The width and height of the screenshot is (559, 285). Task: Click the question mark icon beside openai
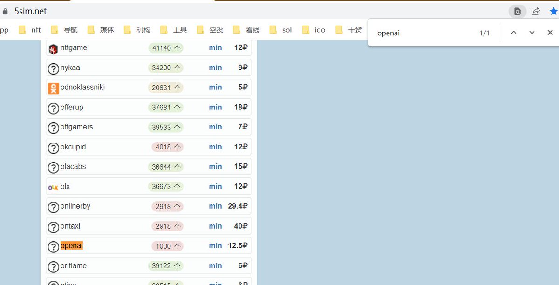tap(53, 246)
